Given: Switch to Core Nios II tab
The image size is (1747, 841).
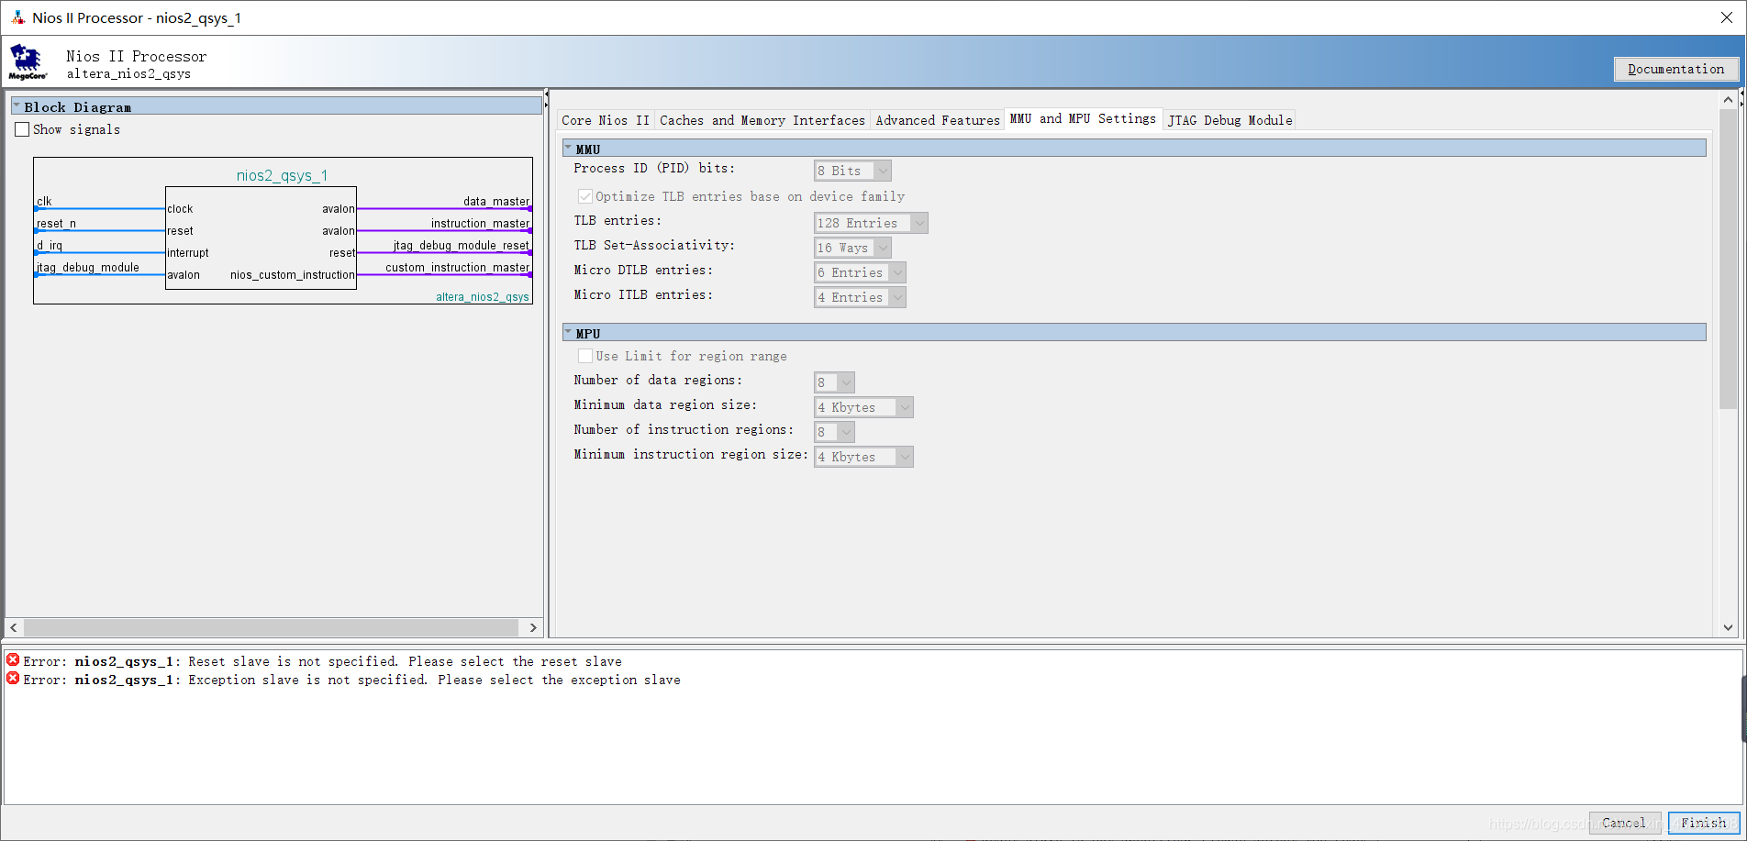Looking at the screenshot, I should pos(605,120).
